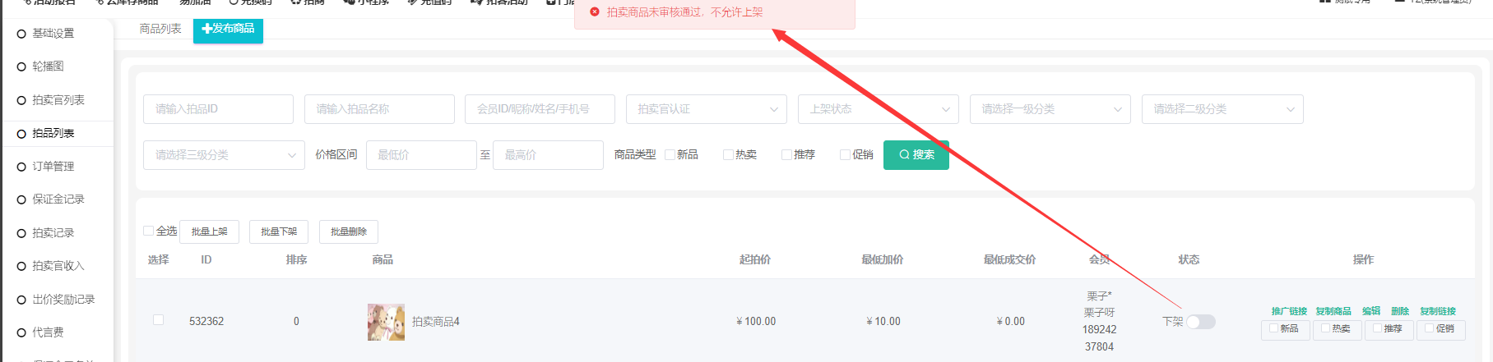Screen dimensions: 1493x362
Task: Focus the 请输入拍品名称 input field
Action: click(x=379, y=109)
